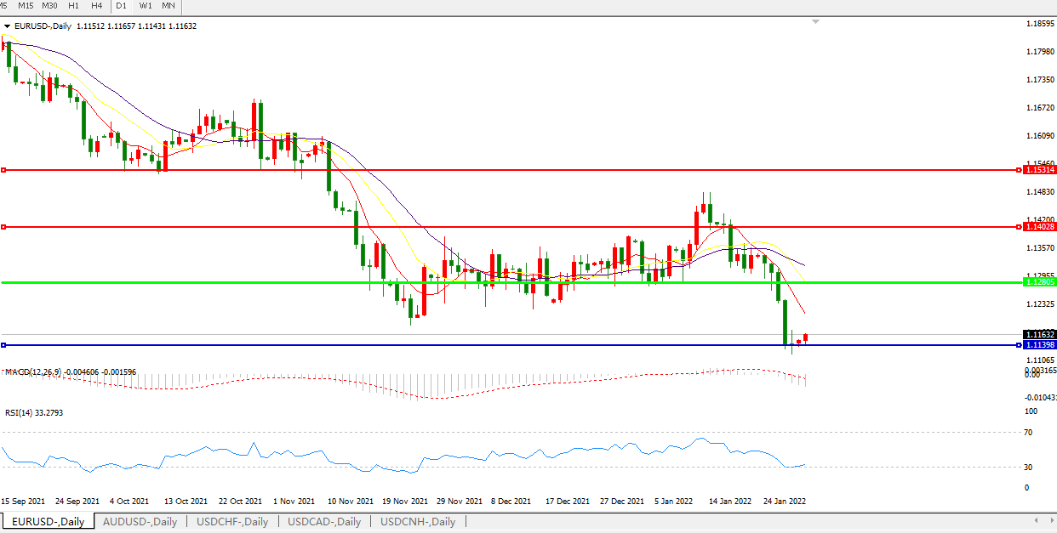The height and width of the screenshot is (533, 1057).
Task: Click the RSI(14) indicator label
Action: pos(21,412)
